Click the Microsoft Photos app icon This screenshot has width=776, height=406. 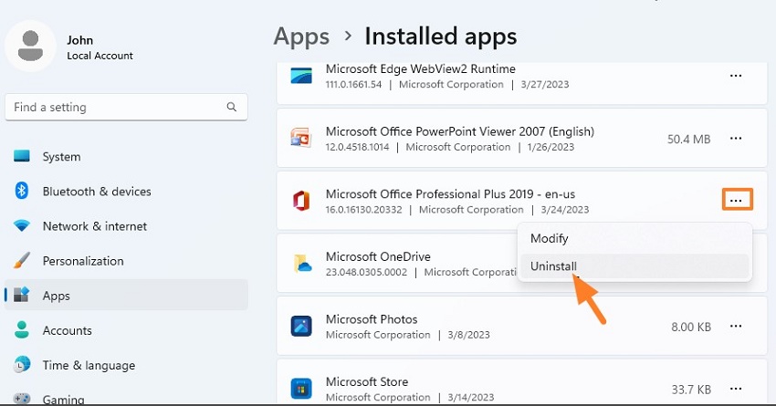pos(302,327)
